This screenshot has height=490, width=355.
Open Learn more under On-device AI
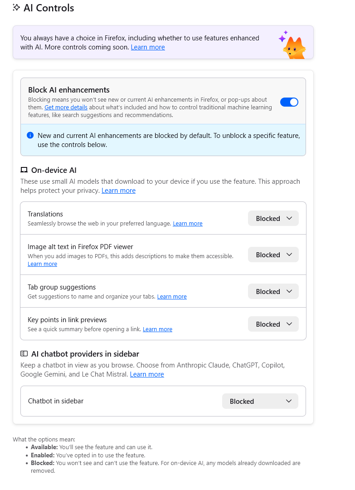point(118,191)
